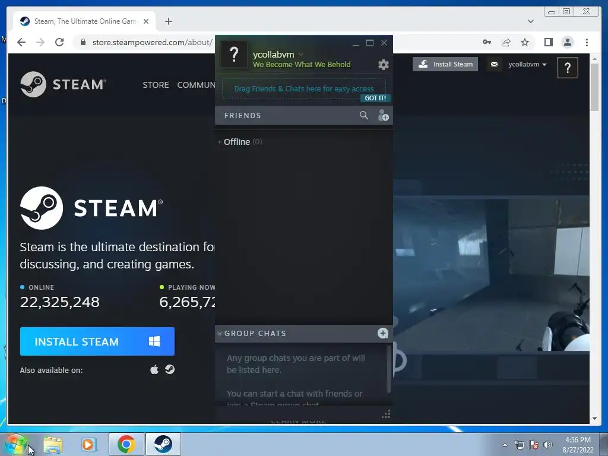
Task: Open the Windows Start menu
Action: pos(16,444)
